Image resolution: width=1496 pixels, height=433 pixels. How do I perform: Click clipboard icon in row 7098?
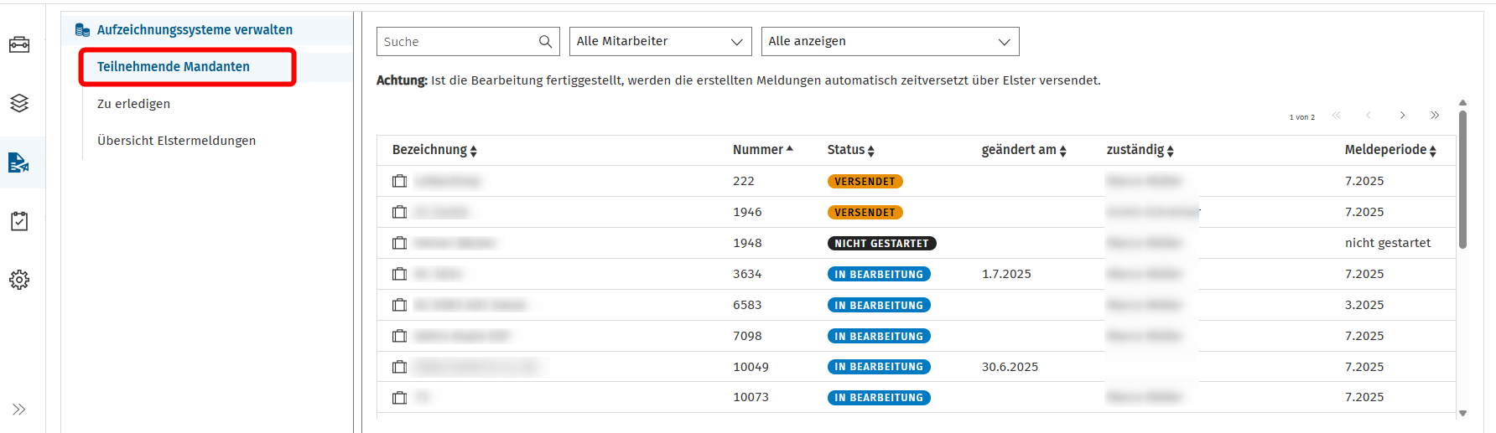(400, 336)
